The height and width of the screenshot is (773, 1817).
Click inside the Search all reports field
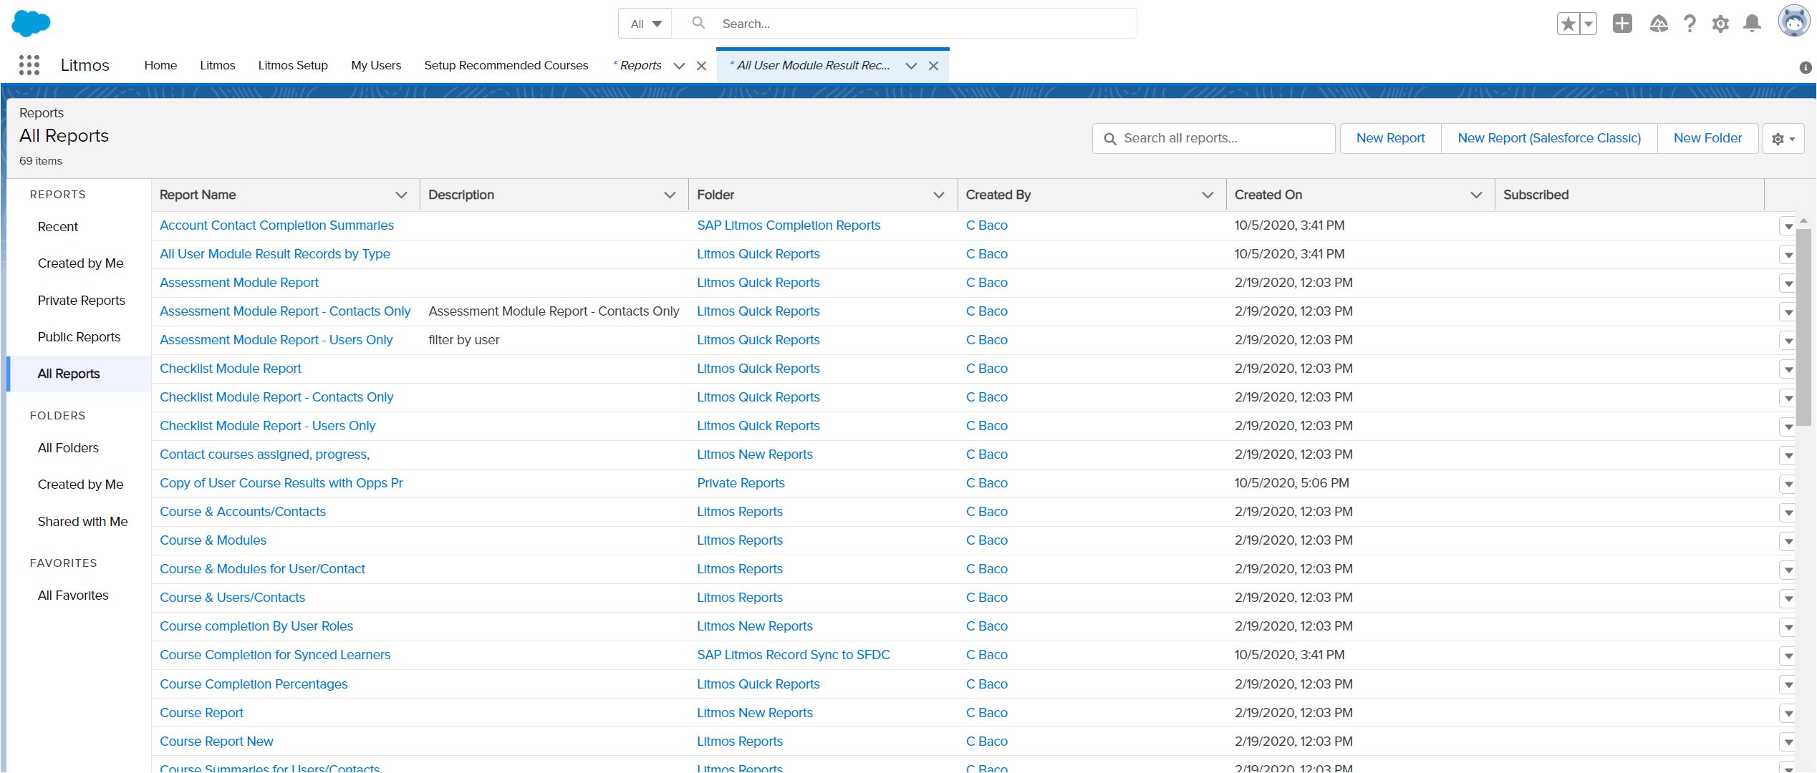point(1218,138)
